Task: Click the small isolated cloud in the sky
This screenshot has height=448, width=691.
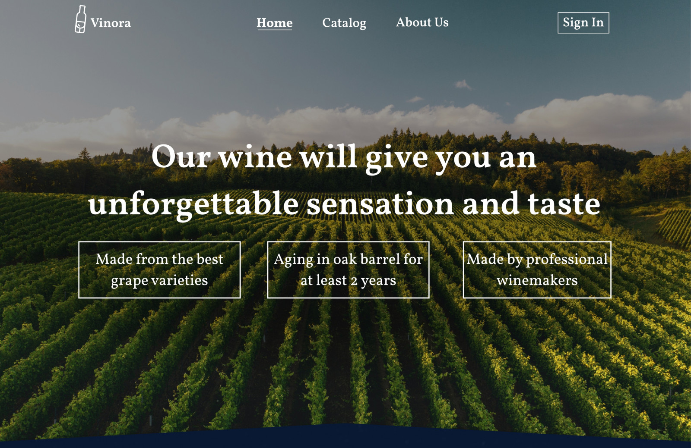Action: 462,84
